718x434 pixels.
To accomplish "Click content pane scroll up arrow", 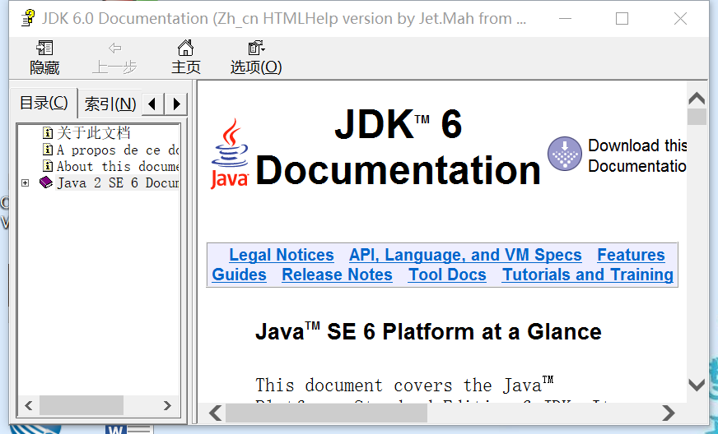I will point(697,98).
